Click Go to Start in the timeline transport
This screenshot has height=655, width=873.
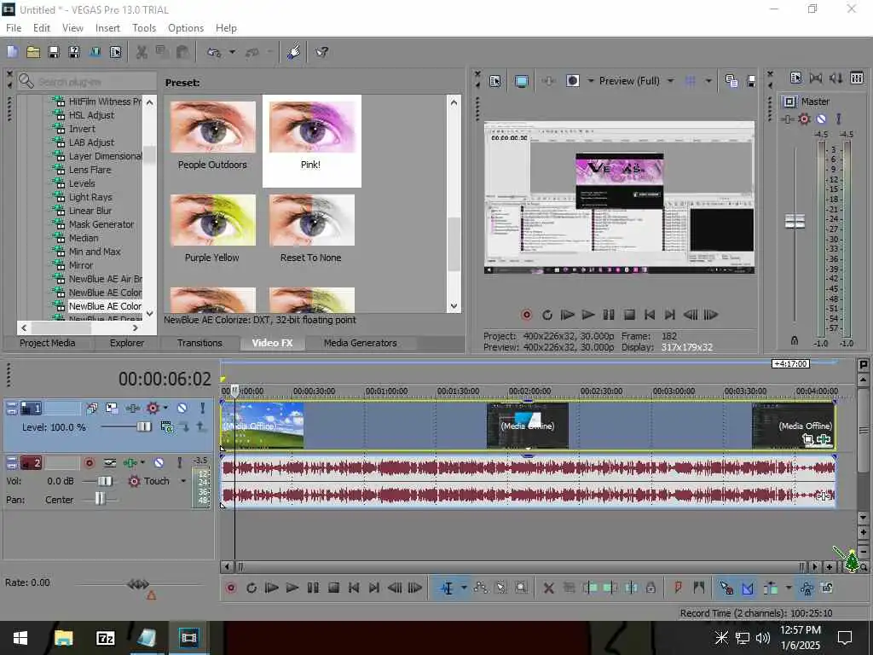(x=354, y=588)
